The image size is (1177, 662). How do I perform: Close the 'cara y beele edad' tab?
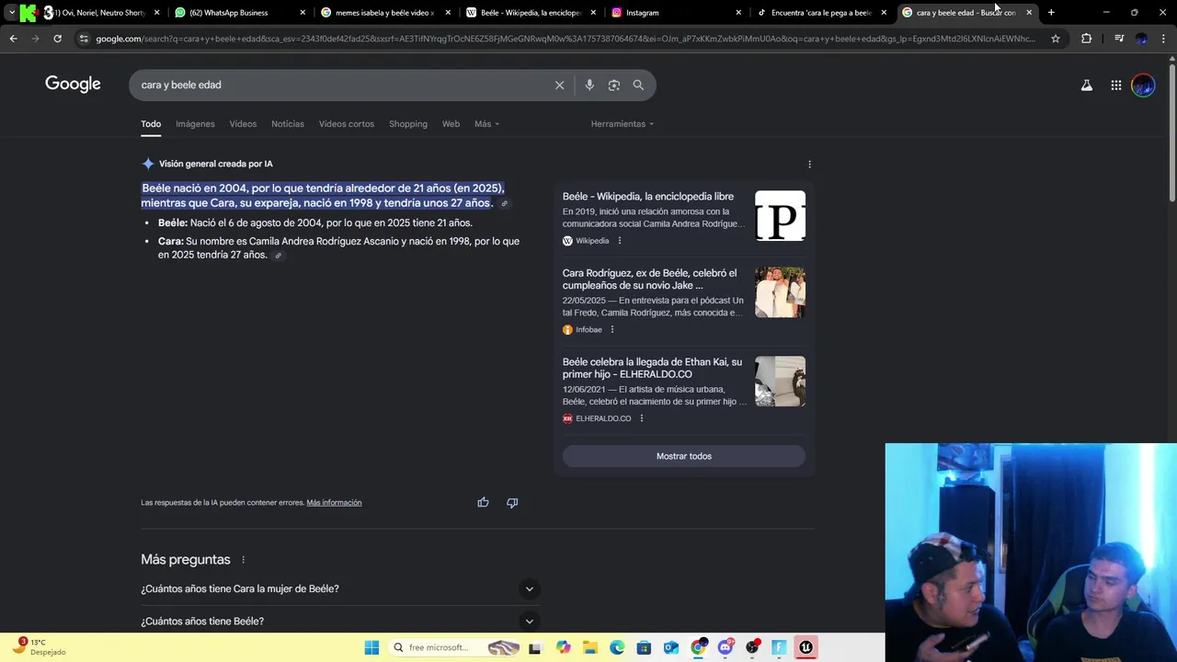pos(1029,13)
